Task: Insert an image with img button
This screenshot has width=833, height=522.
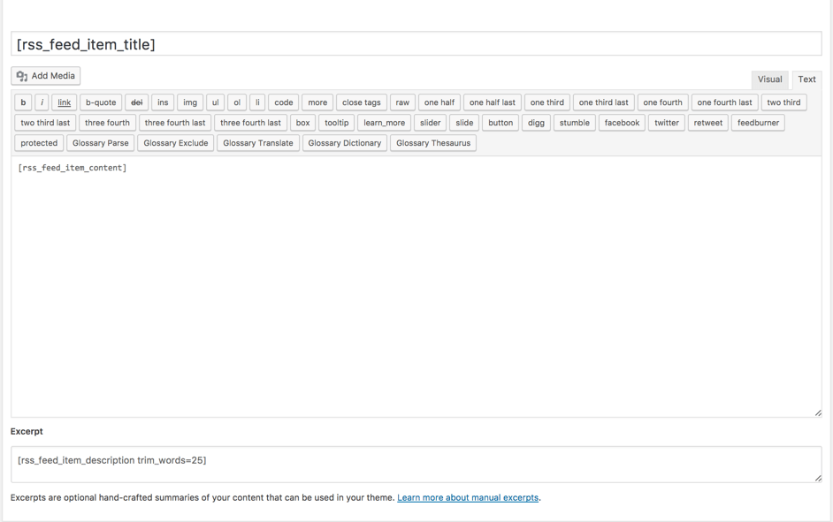Action: pyautogui.click(x=190, y=102)
